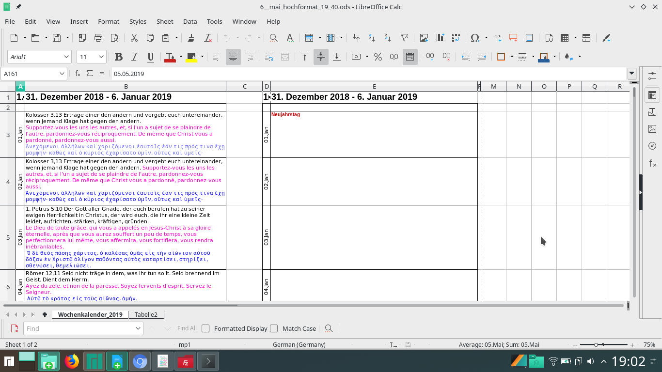Open the Navigator in the sidebar
The height and width of the screenshot is (372, 662).
[652, 146]
